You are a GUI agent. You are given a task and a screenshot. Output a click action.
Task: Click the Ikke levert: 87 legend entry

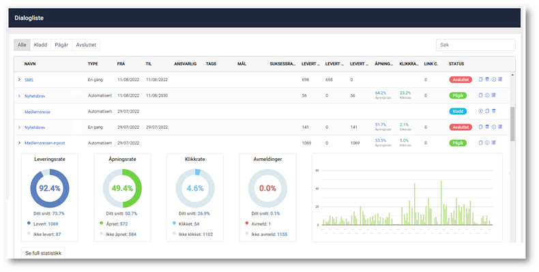point(44,235)
